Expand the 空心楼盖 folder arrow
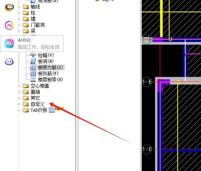The width and height of the screenshot is (201, 171). point(19,86)
